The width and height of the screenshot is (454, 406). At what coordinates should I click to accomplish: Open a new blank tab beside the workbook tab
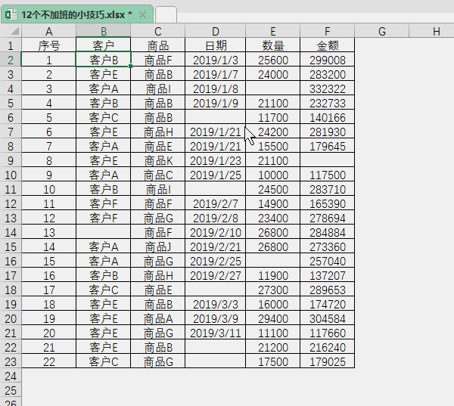166,14
